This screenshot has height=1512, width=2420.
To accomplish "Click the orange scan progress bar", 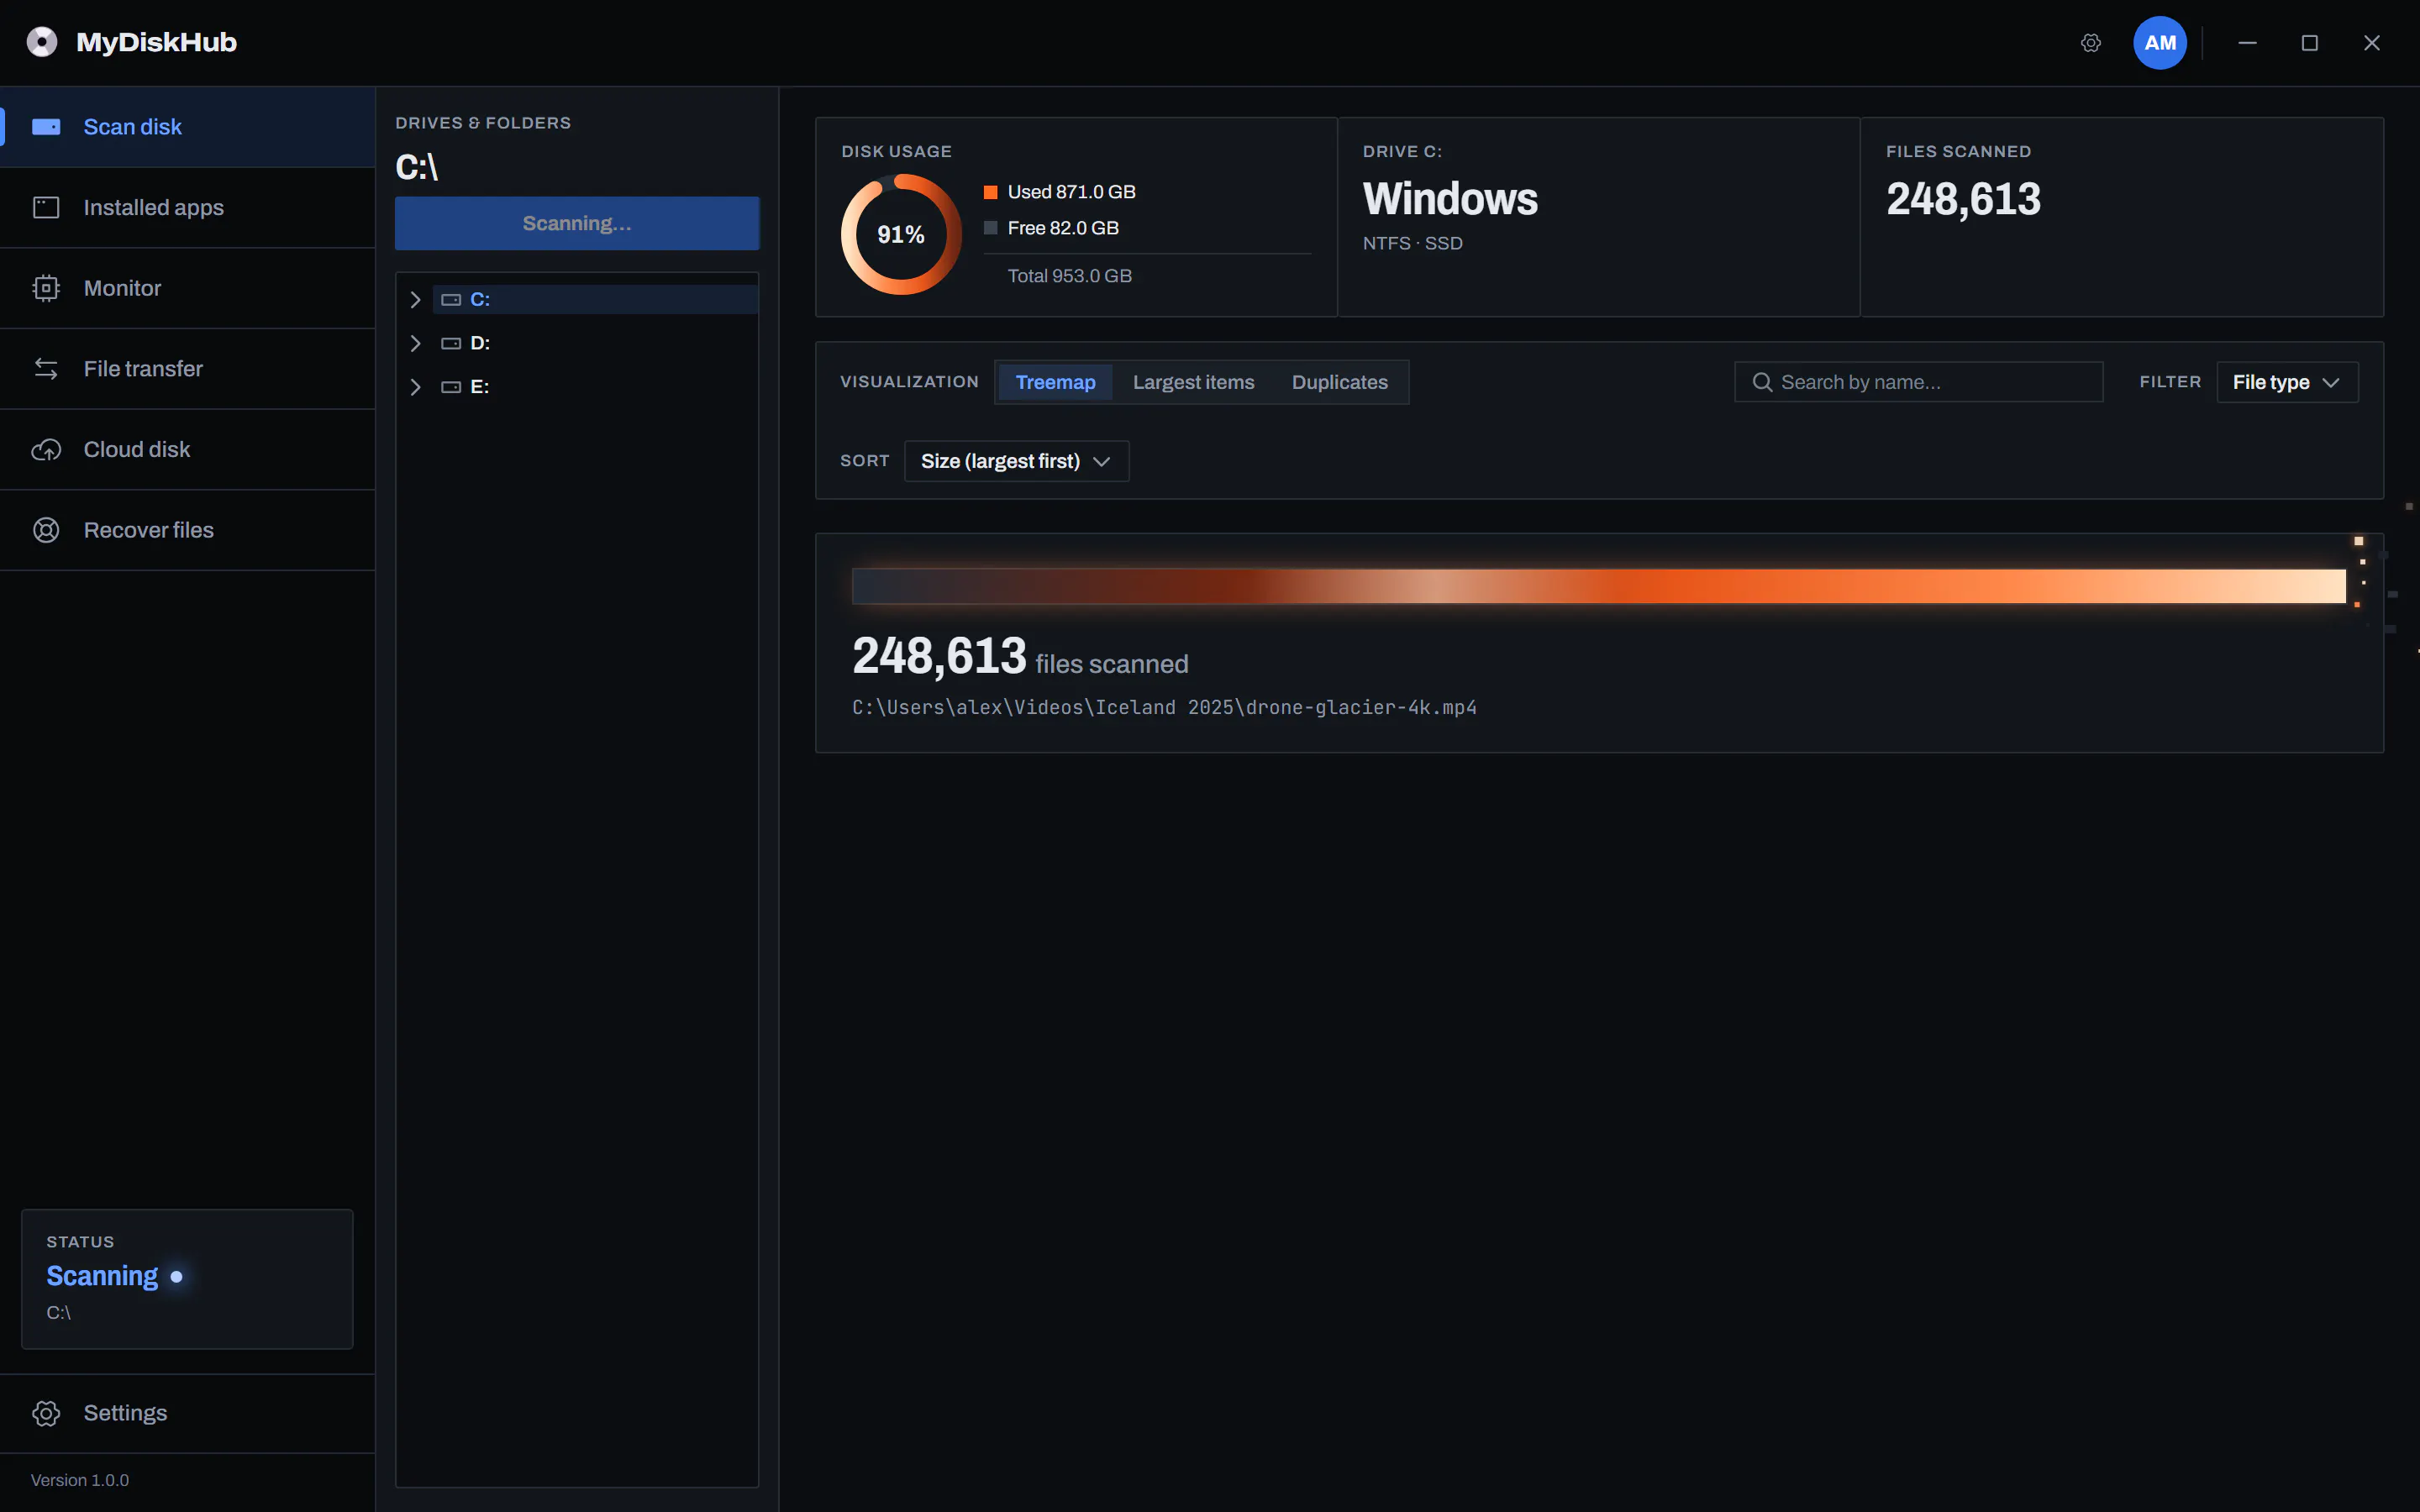I will pos(1598,586).
